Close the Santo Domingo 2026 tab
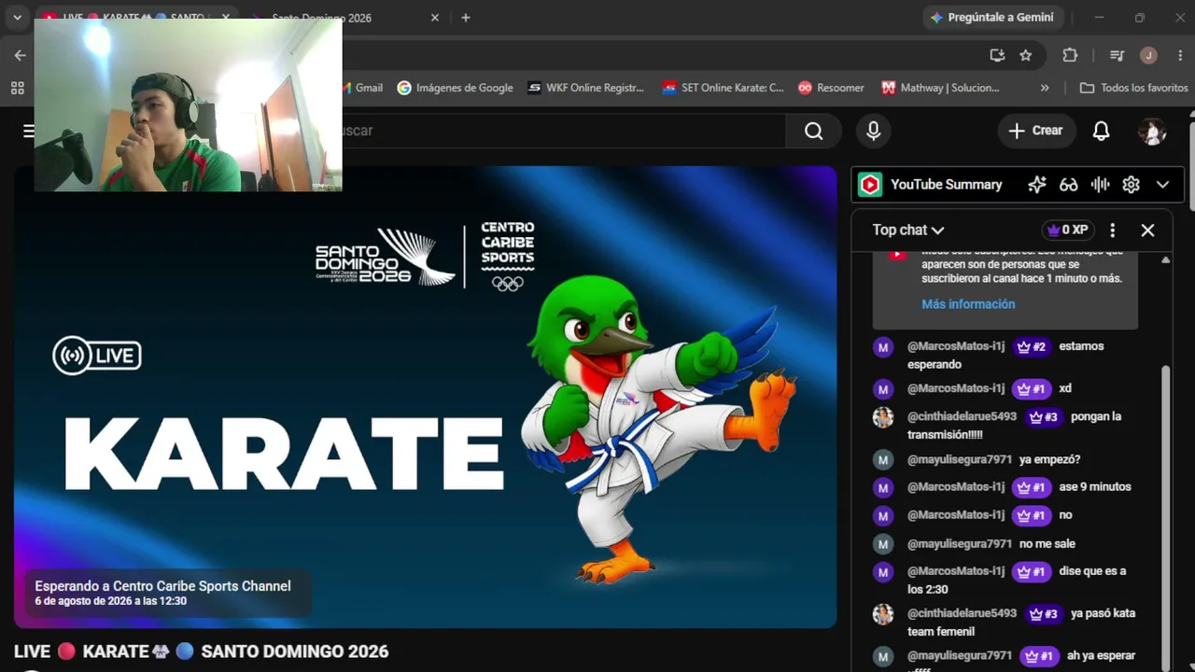The height and width of the screenshot is (672, 1195). tap(434, 18)
